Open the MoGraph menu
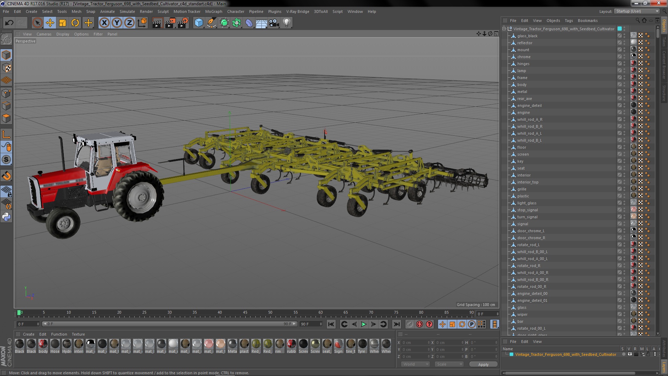The width and height of the screenshot is (668, 376). coord(214,11)
